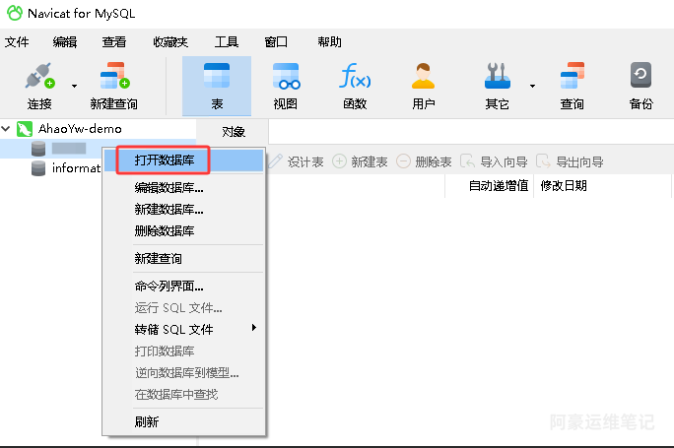Open the Connection dropdown arrow
Image resolution: width=674 pixels, height=448 pixels.
pyautogui.click(x=74, y=86)
